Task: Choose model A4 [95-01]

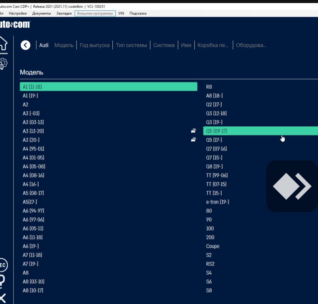Action: click(108, 149)
